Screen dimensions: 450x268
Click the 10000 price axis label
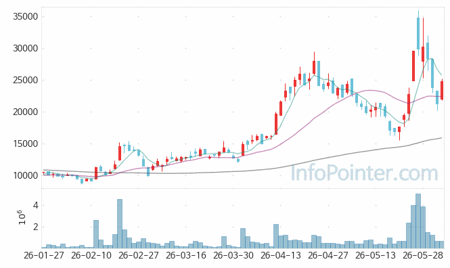click(26, 175)
